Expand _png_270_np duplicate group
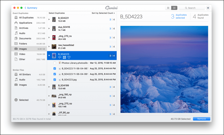 (x=49, y=105)
